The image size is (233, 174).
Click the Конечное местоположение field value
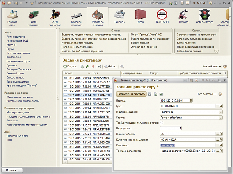(188, 139)
